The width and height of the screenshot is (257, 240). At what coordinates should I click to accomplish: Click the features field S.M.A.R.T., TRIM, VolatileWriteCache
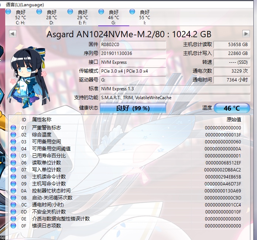pyautogui.click(x=175, y=97)
